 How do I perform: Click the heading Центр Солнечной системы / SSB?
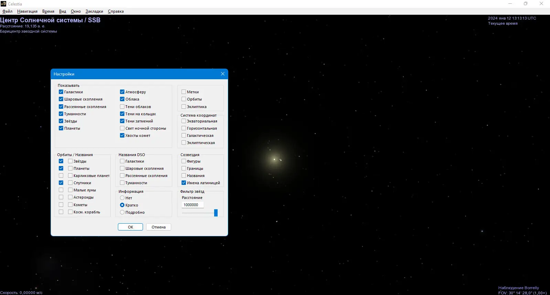pos(50,20)
